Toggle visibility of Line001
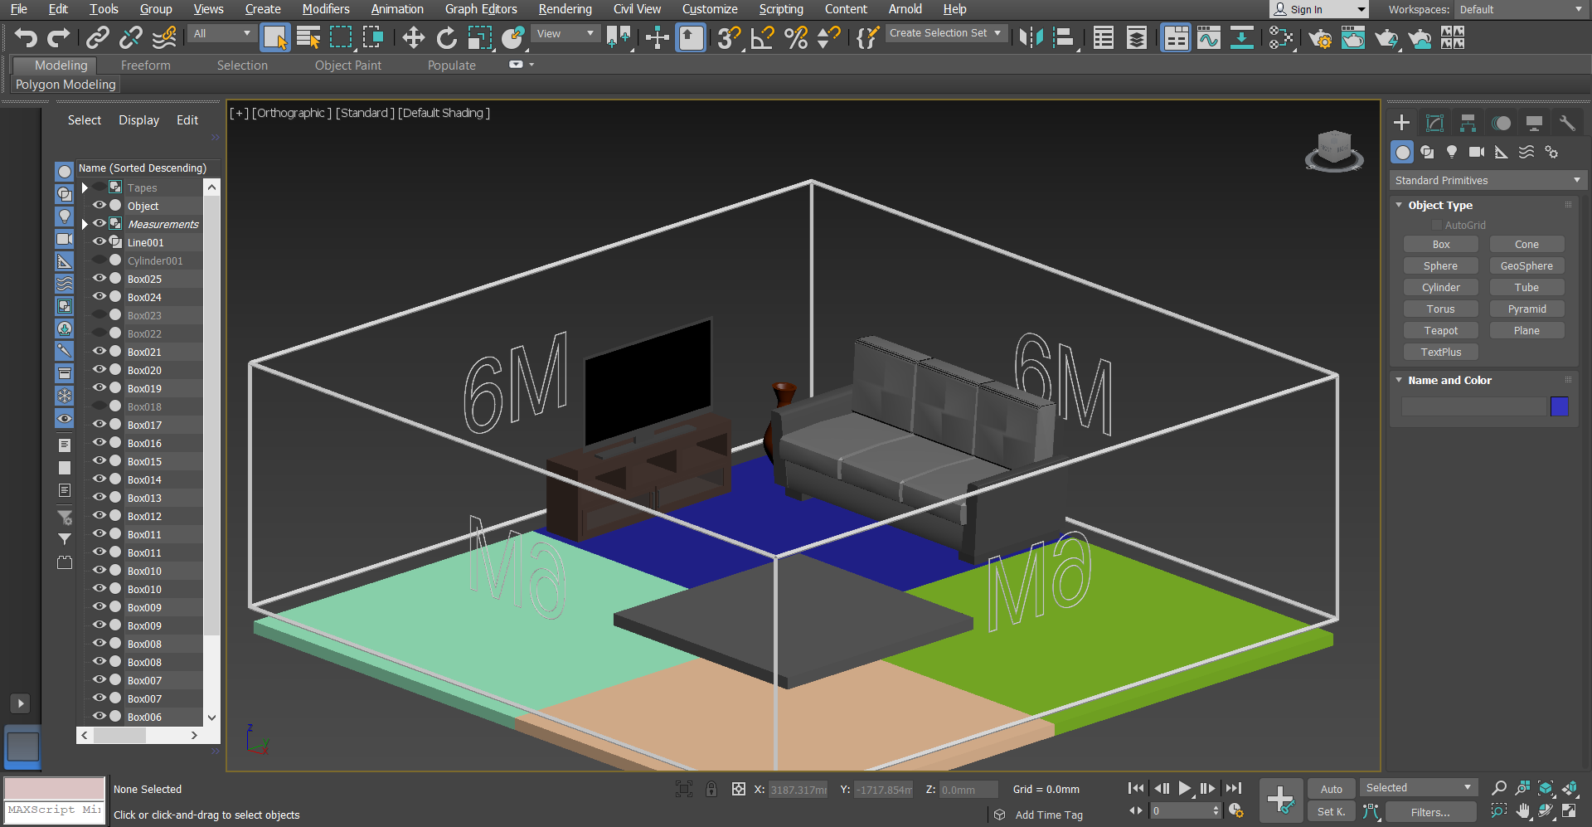This screenshot has width=1592, height=827. point(99,242)
